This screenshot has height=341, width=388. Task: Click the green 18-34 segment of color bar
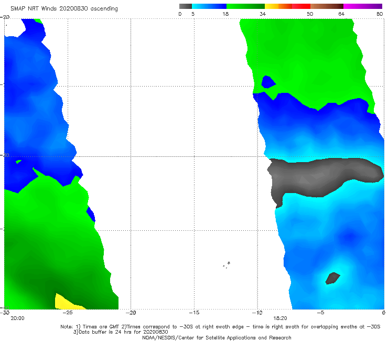pyautogui.click(x=245, y=6)
